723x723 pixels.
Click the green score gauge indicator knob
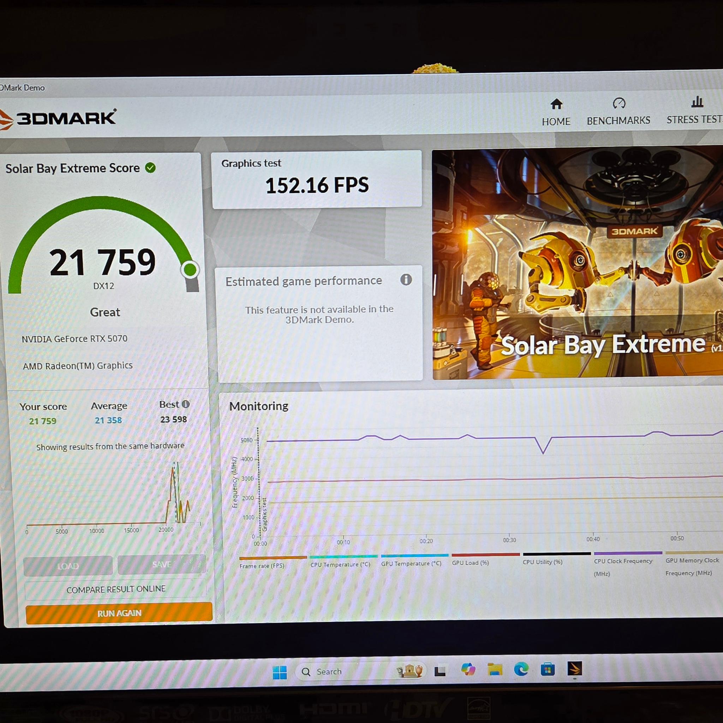[190, 269]
